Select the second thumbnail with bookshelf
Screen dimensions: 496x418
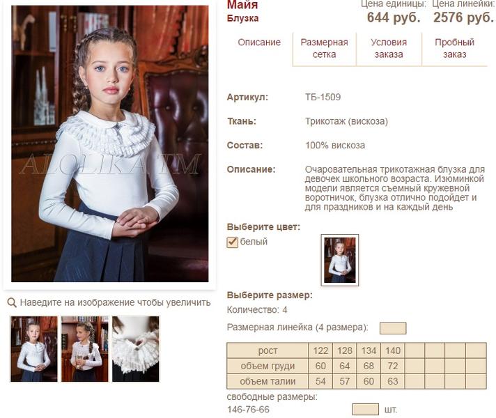(x=85, y=349)
